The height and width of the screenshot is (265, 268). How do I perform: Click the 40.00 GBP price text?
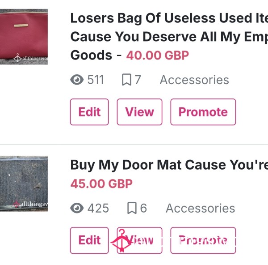[x=157, y=56]
